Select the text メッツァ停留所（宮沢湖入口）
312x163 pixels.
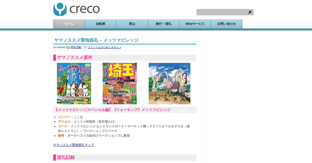pos(95,122)
